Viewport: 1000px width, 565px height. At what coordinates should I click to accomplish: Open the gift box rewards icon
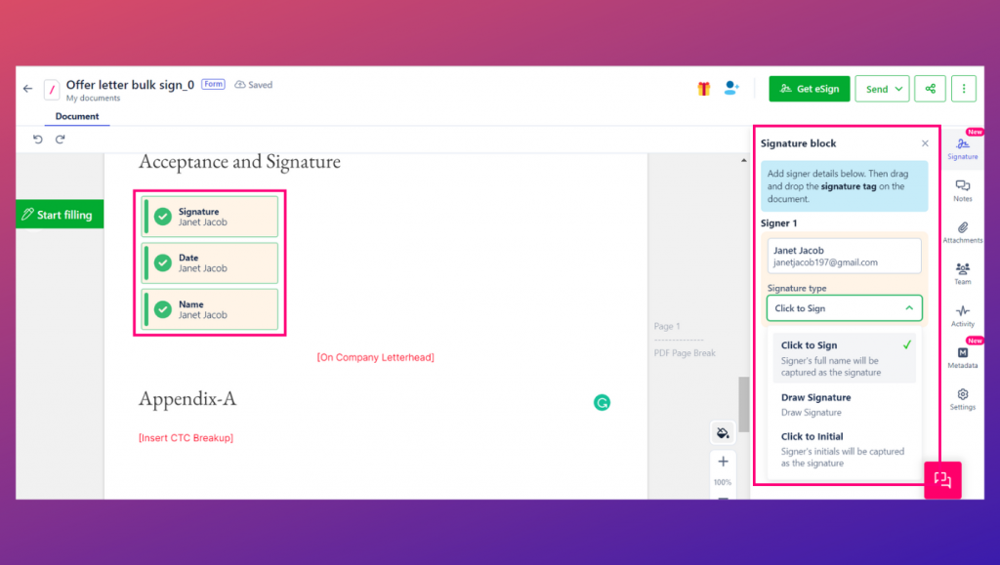point(703,89)
